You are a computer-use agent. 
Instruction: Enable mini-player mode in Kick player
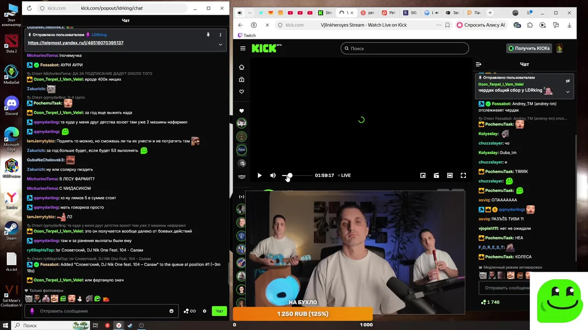423,176
